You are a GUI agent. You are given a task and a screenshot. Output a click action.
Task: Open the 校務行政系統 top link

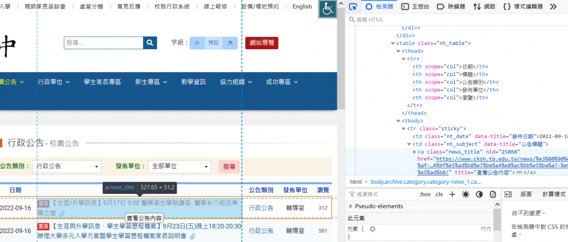coord(172,7)
